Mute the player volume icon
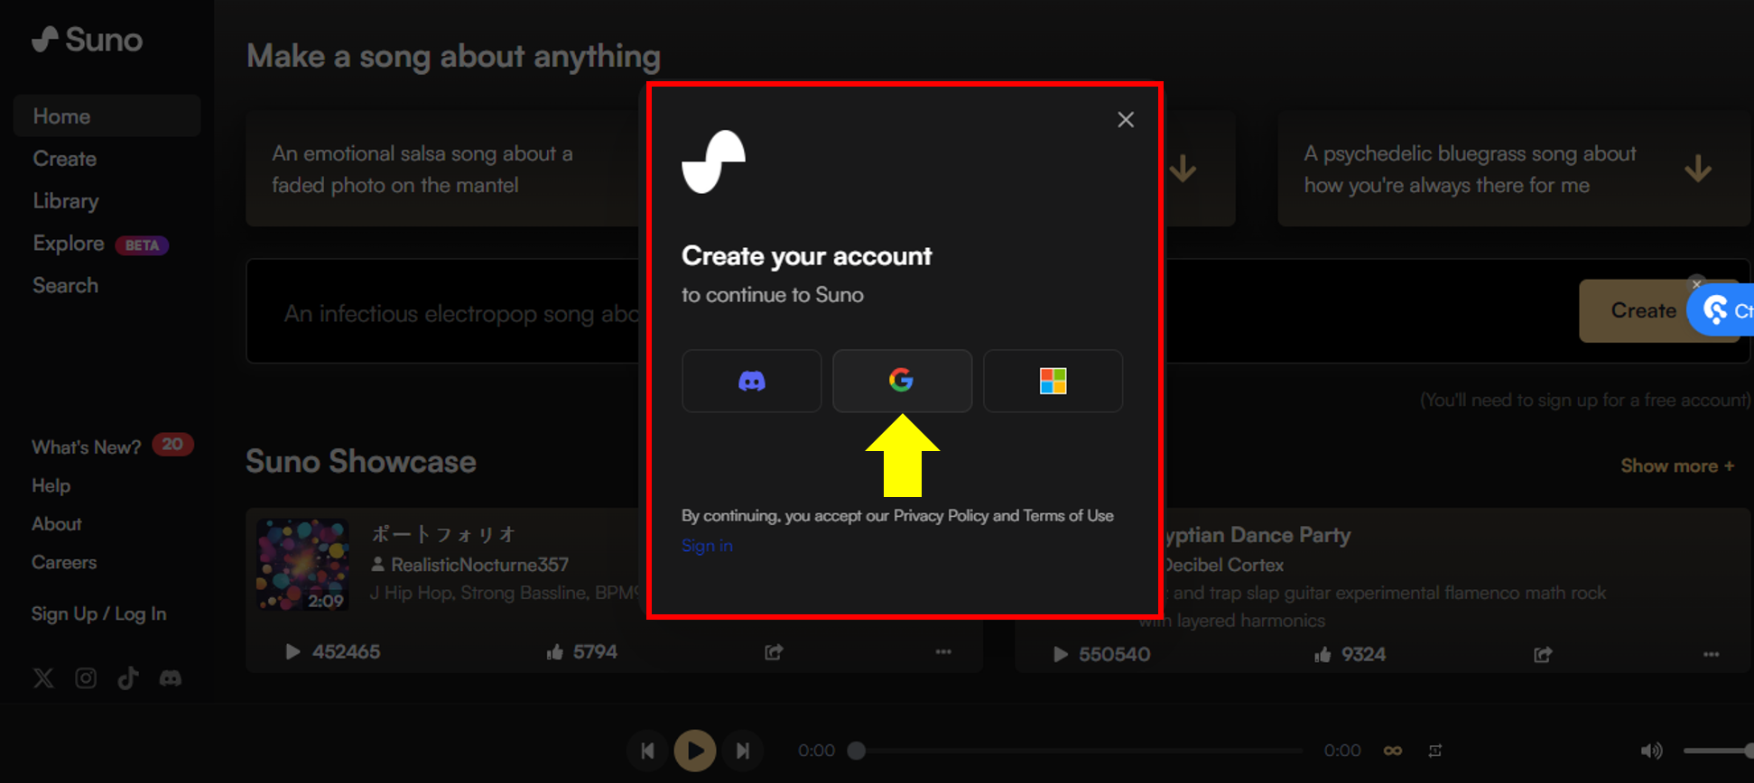 (x=1651, y=751)
